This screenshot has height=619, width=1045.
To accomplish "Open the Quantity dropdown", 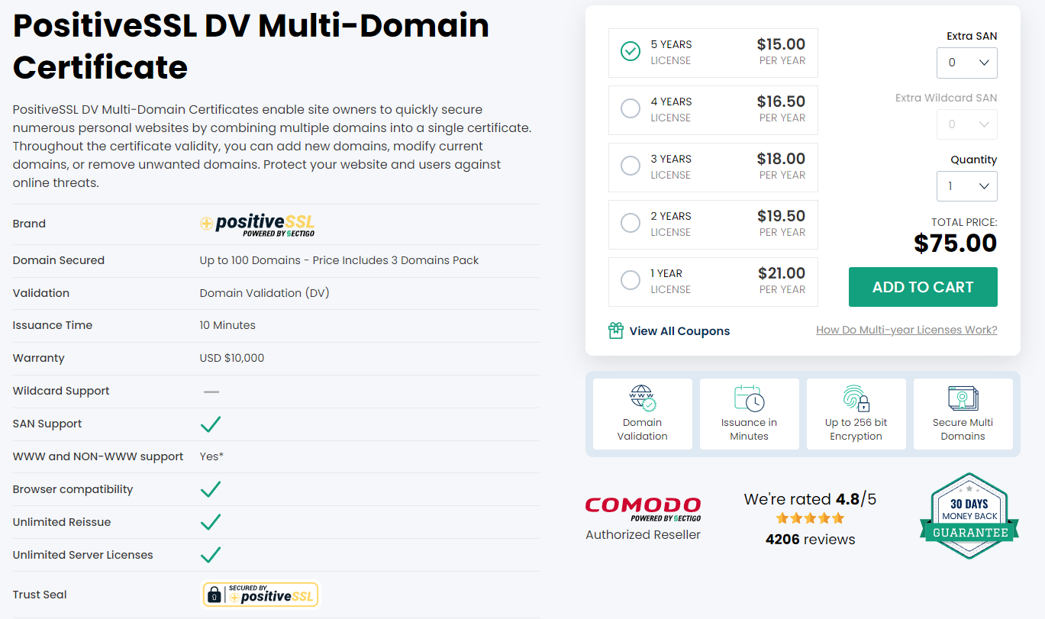I will click(x=967, y=186).
